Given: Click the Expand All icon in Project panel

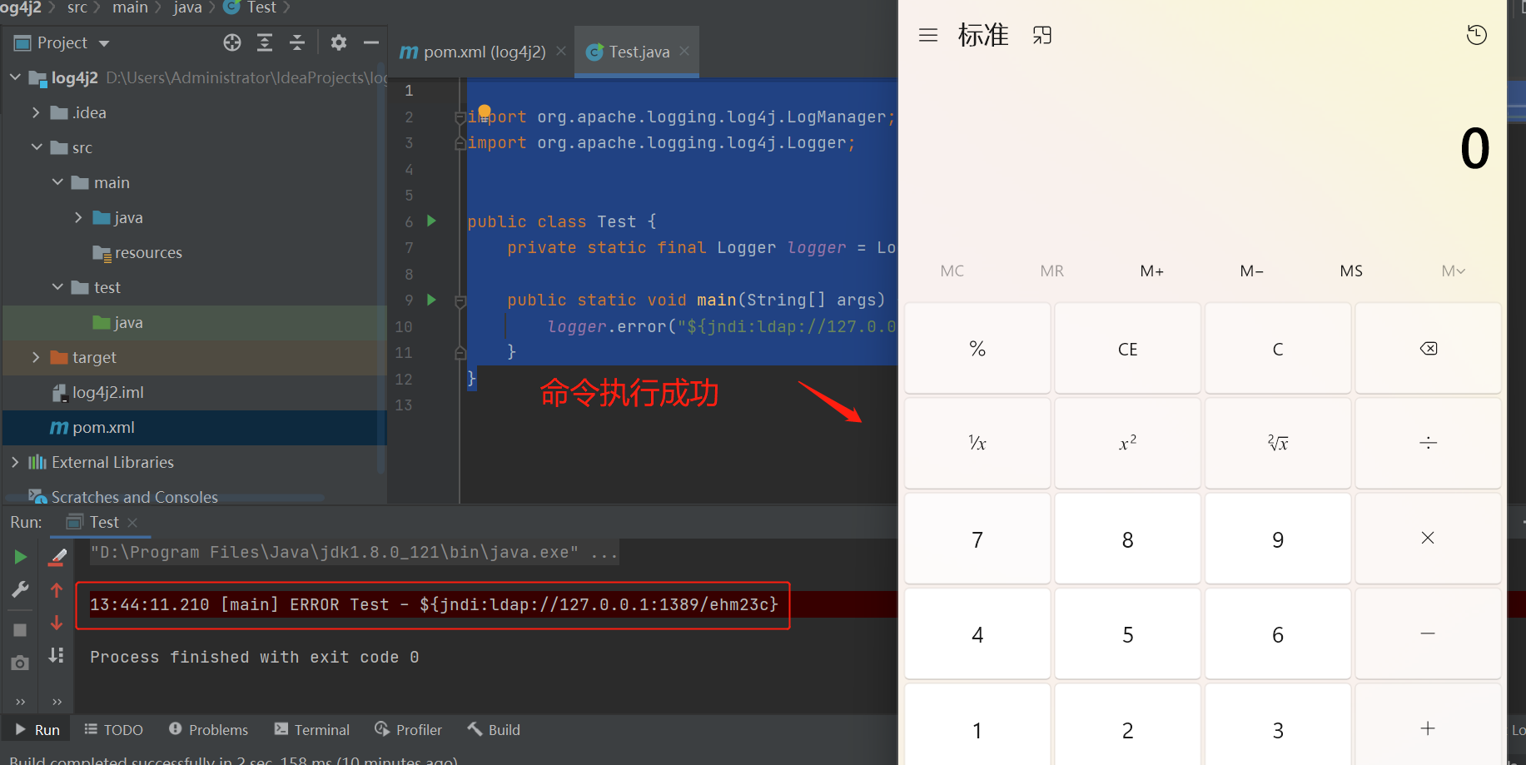Looking at the screenshot, I should point(265,42).
